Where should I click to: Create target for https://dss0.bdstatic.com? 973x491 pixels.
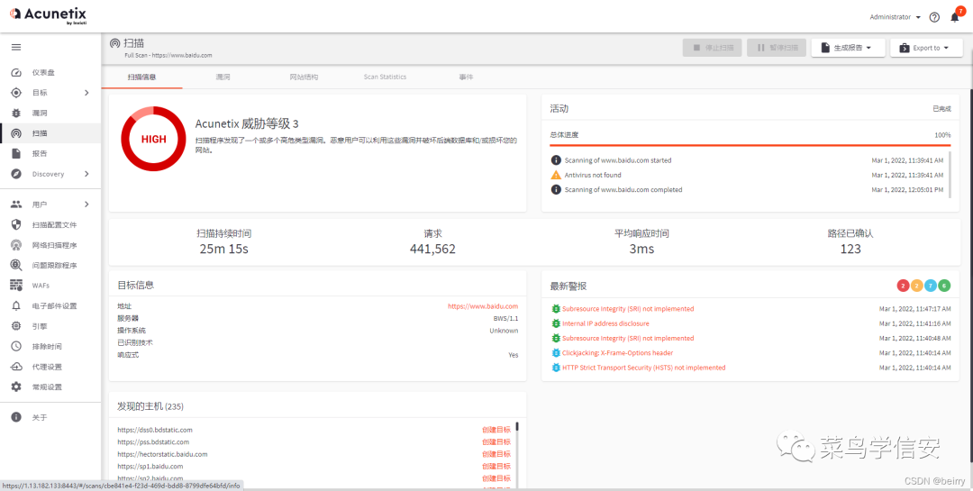click(496, 430)
